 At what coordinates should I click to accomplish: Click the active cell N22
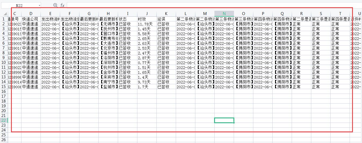coord(224,120)
